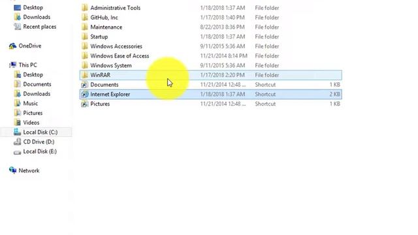The image size is (418, 235).
Task: Select the Windows System folder name
Action: coord(111,65)
